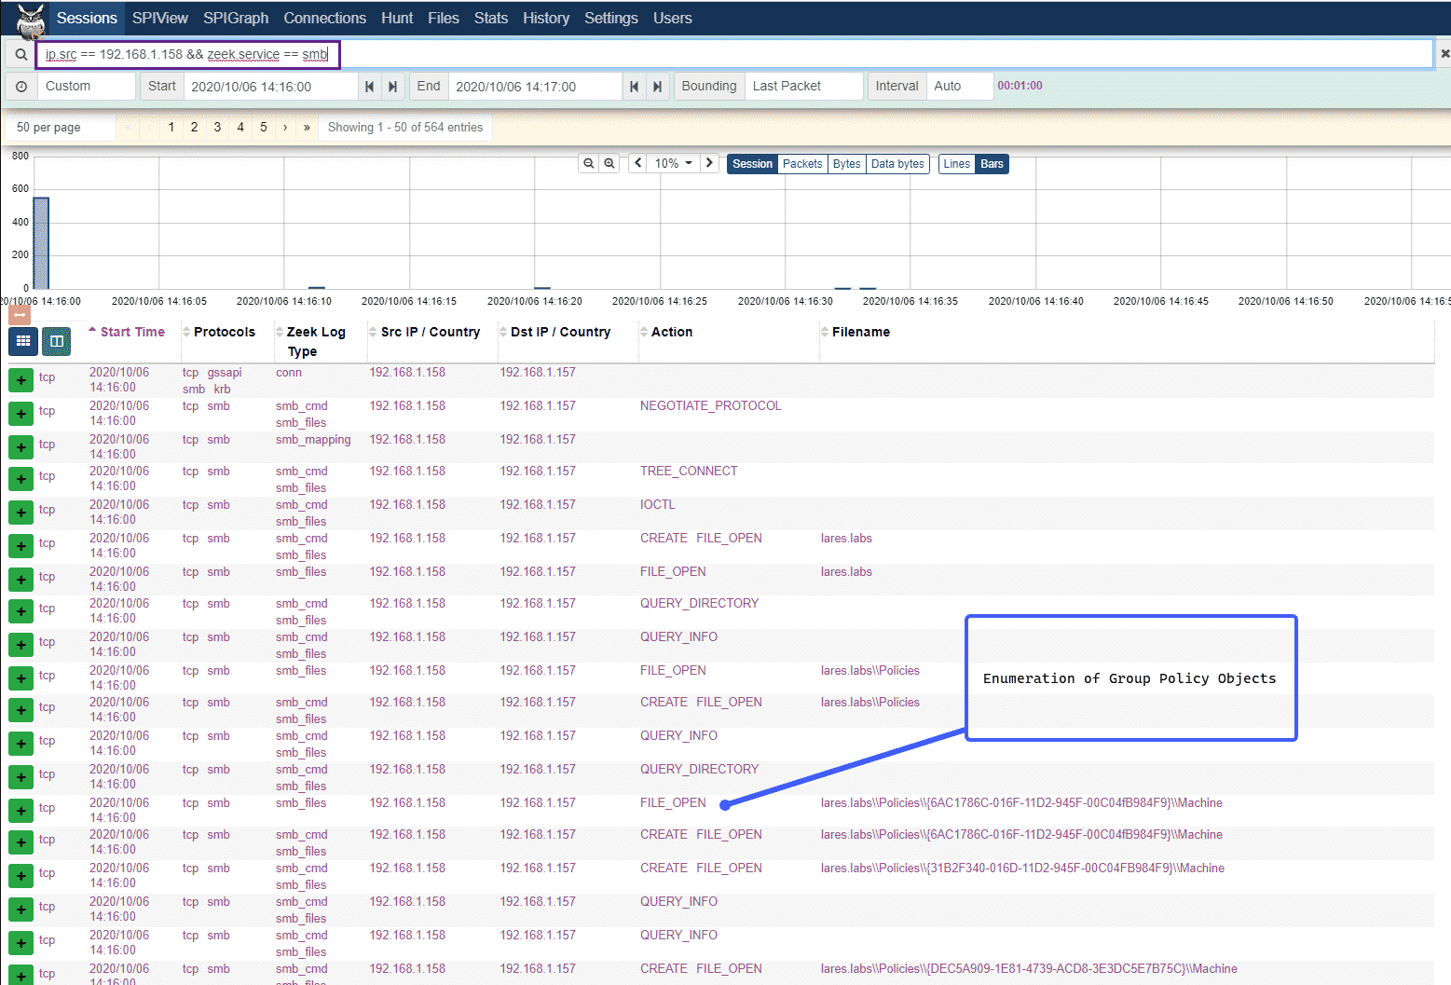This screenshot has width=1451, height=985.
Task: Expand the first tcp session row
Action: (21, 380)
